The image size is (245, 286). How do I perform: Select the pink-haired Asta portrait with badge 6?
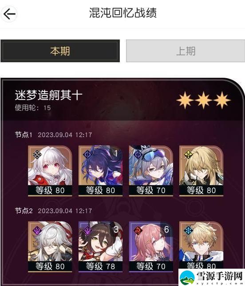pos(151,247)
